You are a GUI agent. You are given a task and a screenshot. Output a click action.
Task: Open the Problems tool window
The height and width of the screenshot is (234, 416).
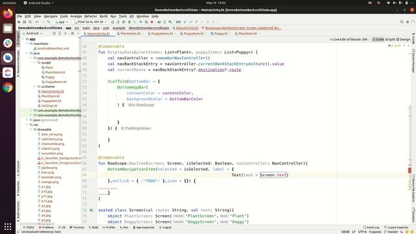(46, 227)
